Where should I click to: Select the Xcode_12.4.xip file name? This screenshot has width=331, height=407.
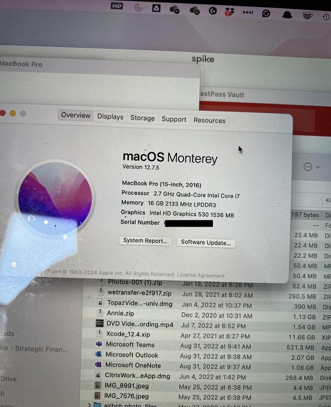point(128,334)
